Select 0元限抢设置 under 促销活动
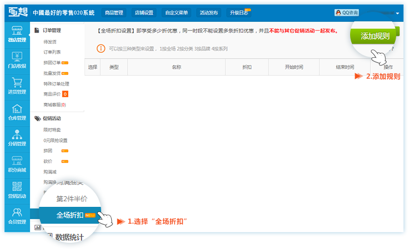 click(55, 141)
